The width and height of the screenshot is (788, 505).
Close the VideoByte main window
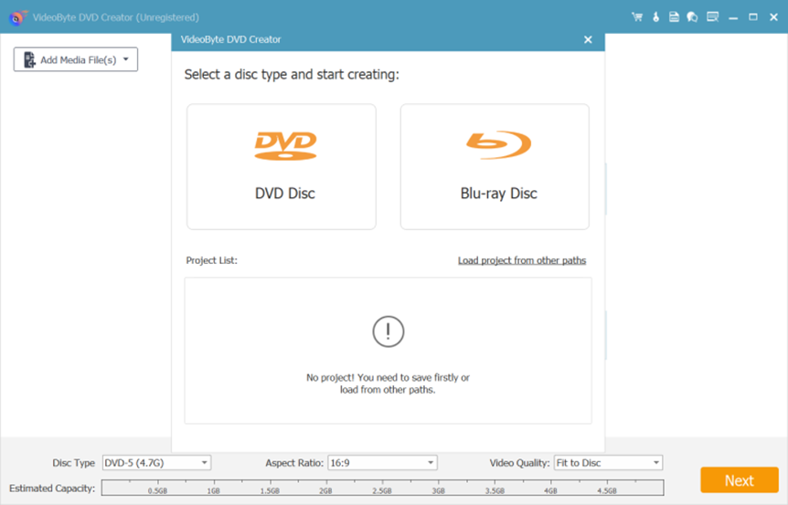point(774,17)
